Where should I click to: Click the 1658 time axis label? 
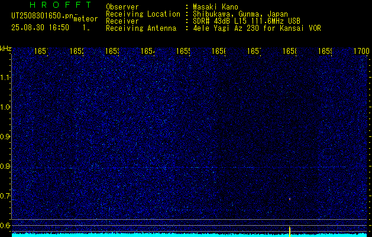coord(290,51)
